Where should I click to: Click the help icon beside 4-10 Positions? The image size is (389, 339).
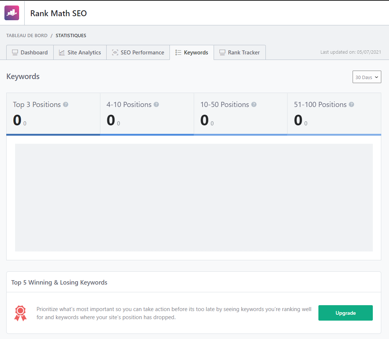(156, 104)
